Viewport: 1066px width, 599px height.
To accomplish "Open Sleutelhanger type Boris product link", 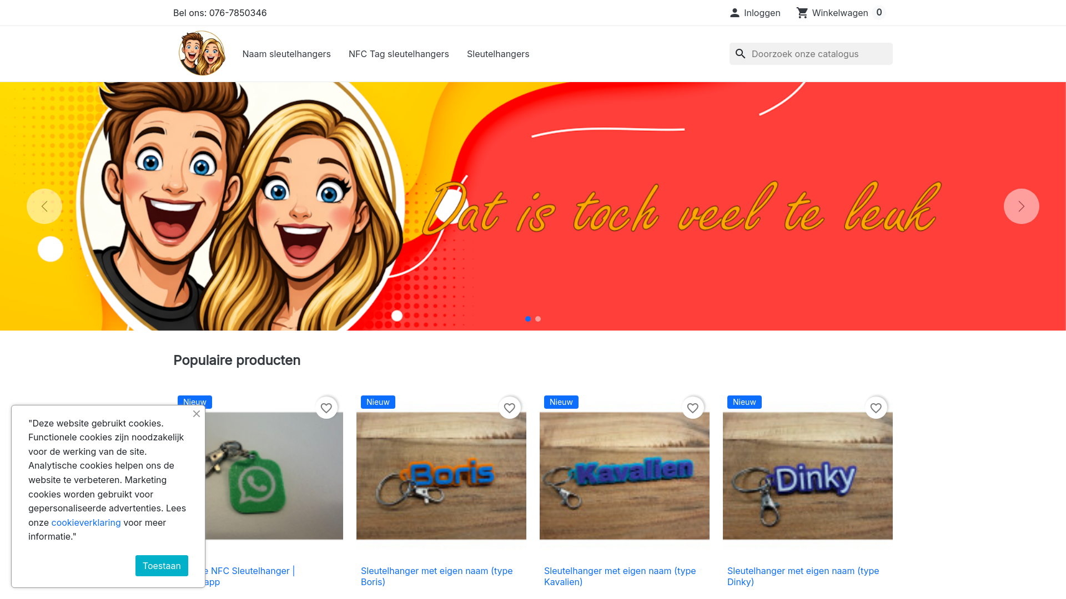I will point(437,576).
